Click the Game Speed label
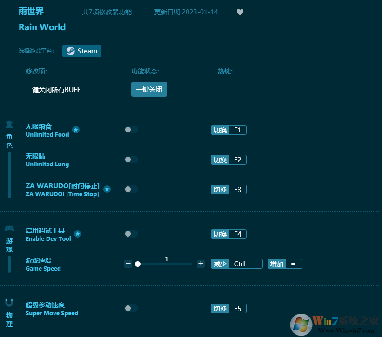This screenshot has width=382, height=337. [43, 268]
